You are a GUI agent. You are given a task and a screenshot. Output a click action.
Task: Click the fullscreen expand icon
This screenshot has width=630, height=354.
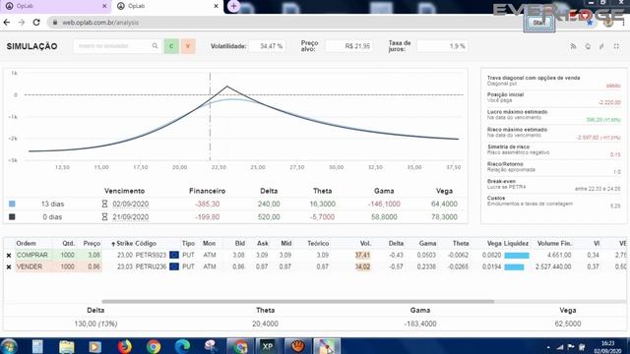click(616, 46)
